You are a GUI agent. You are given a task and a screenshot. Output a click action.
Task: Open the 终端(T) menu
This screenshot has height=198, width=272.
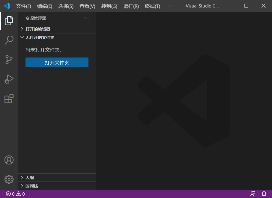tap(152, 6)
